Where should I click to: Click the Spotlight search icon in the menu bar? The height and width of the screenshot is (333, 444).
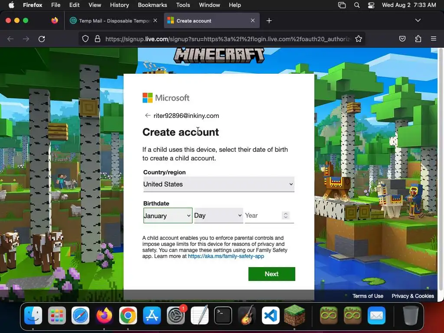tap(357, 5)
